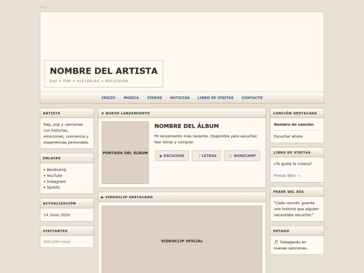This screenshot has height=273, width=364.
Task: Open the LETRAS button
Action: point(206,156)
